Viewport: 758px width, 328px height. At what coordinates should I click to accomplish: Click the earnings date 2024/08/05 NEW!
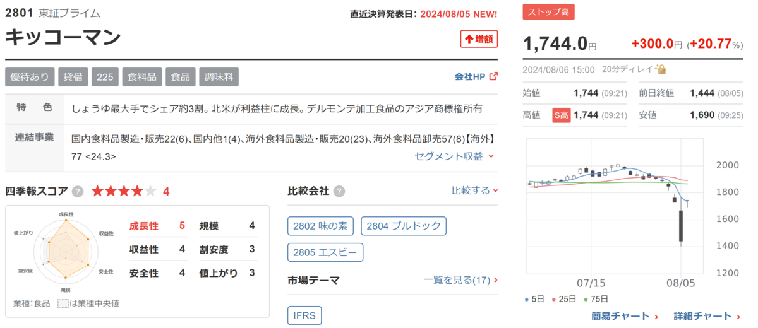[459, 14]
